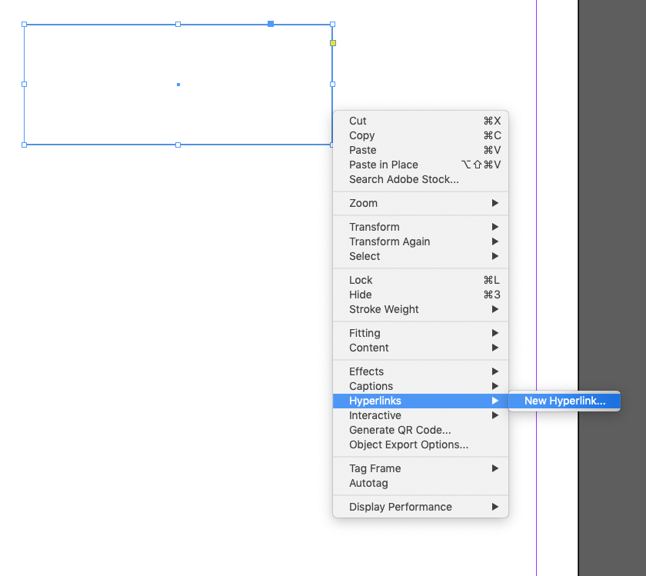Viewport: 646px width, 576px height.
Task: Click the frame's center point handle
Action: click(178, 85)
